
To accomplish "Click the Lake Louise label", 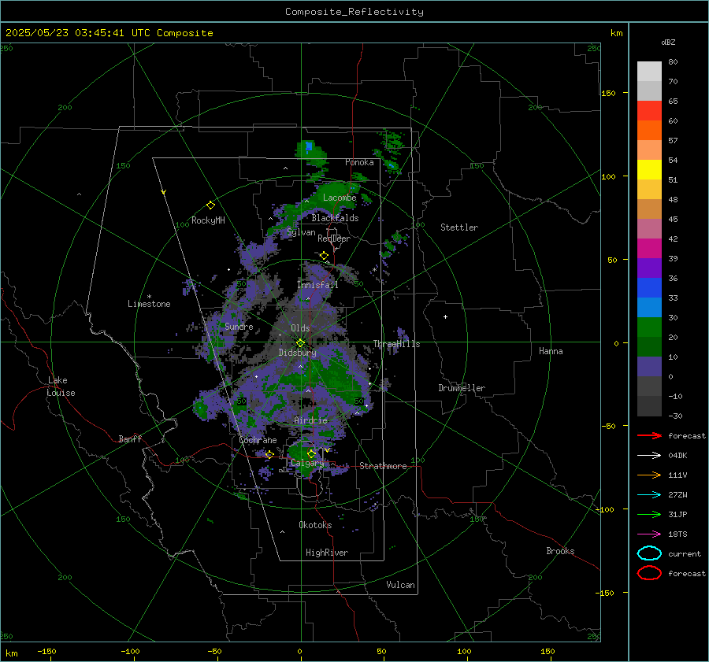I will click(x=61, y=386).
